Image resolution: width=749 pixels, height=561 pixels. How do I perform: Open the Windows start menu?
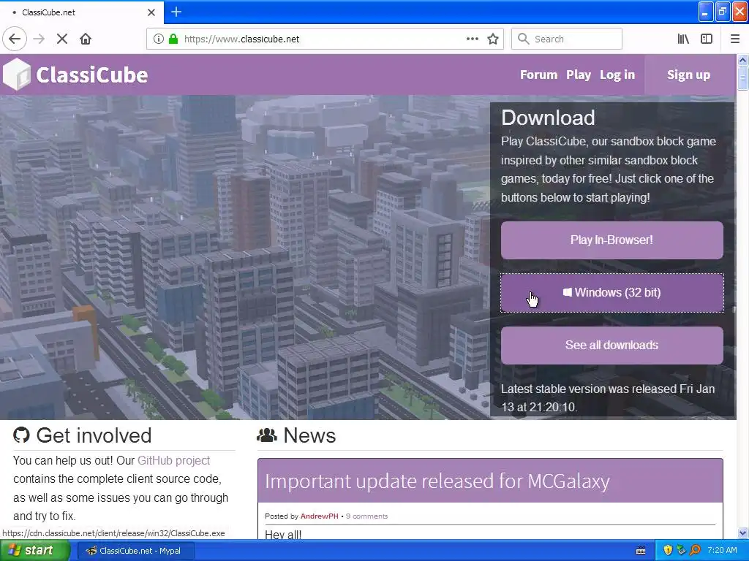pyautogui.click(x=35, y=551)
